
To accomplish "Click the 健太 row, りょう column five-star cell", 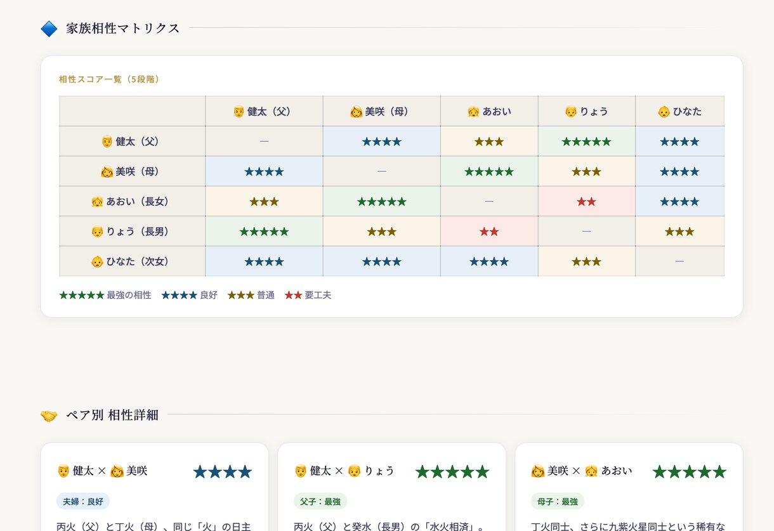I will [587, 141].
